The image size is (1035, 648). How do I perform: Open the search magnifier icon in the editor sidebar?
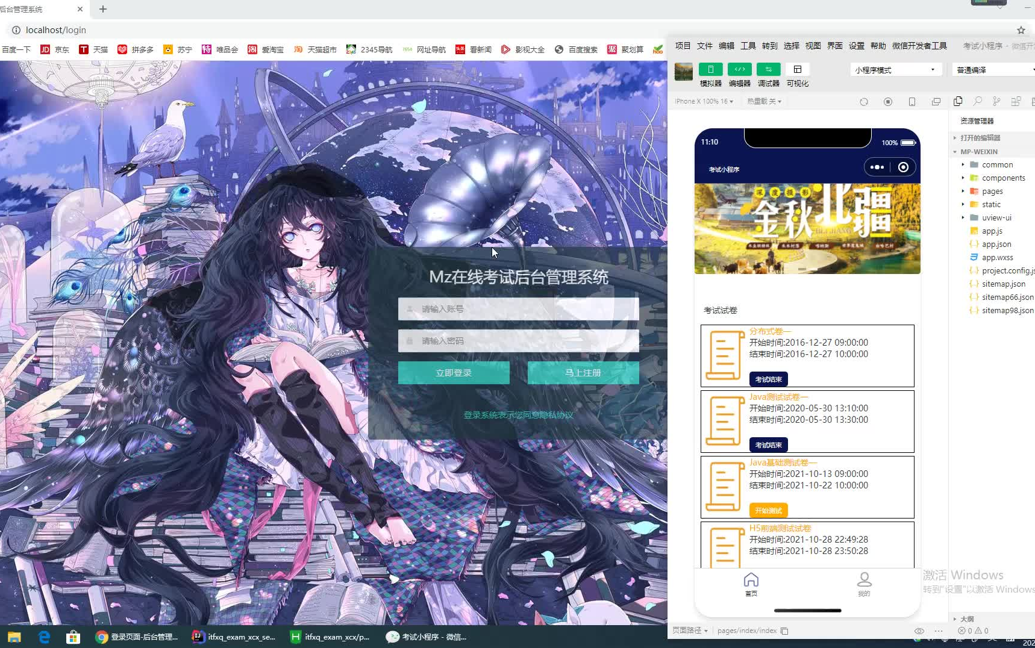point(977,101)
